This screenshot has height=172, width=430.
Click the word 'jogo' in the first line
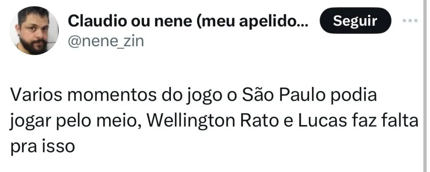tap(204, 96)
